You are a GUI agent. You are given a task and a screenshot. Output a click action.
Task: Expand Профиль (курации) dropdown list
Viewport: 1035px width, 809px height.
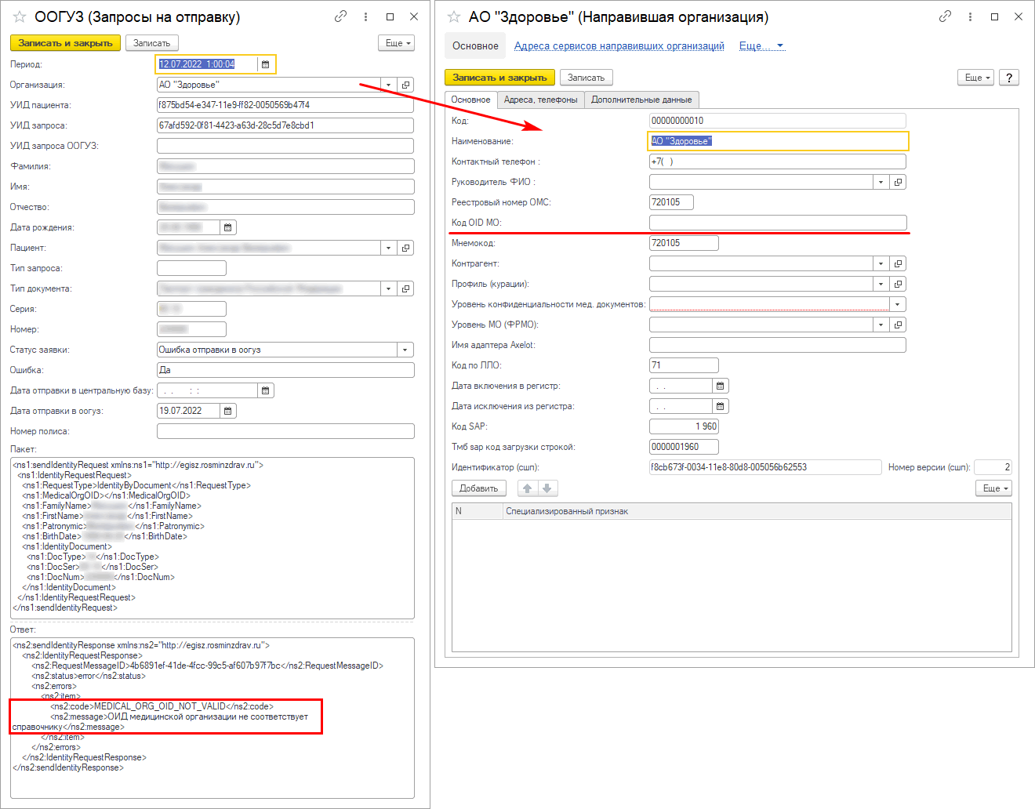pos(881,284)
